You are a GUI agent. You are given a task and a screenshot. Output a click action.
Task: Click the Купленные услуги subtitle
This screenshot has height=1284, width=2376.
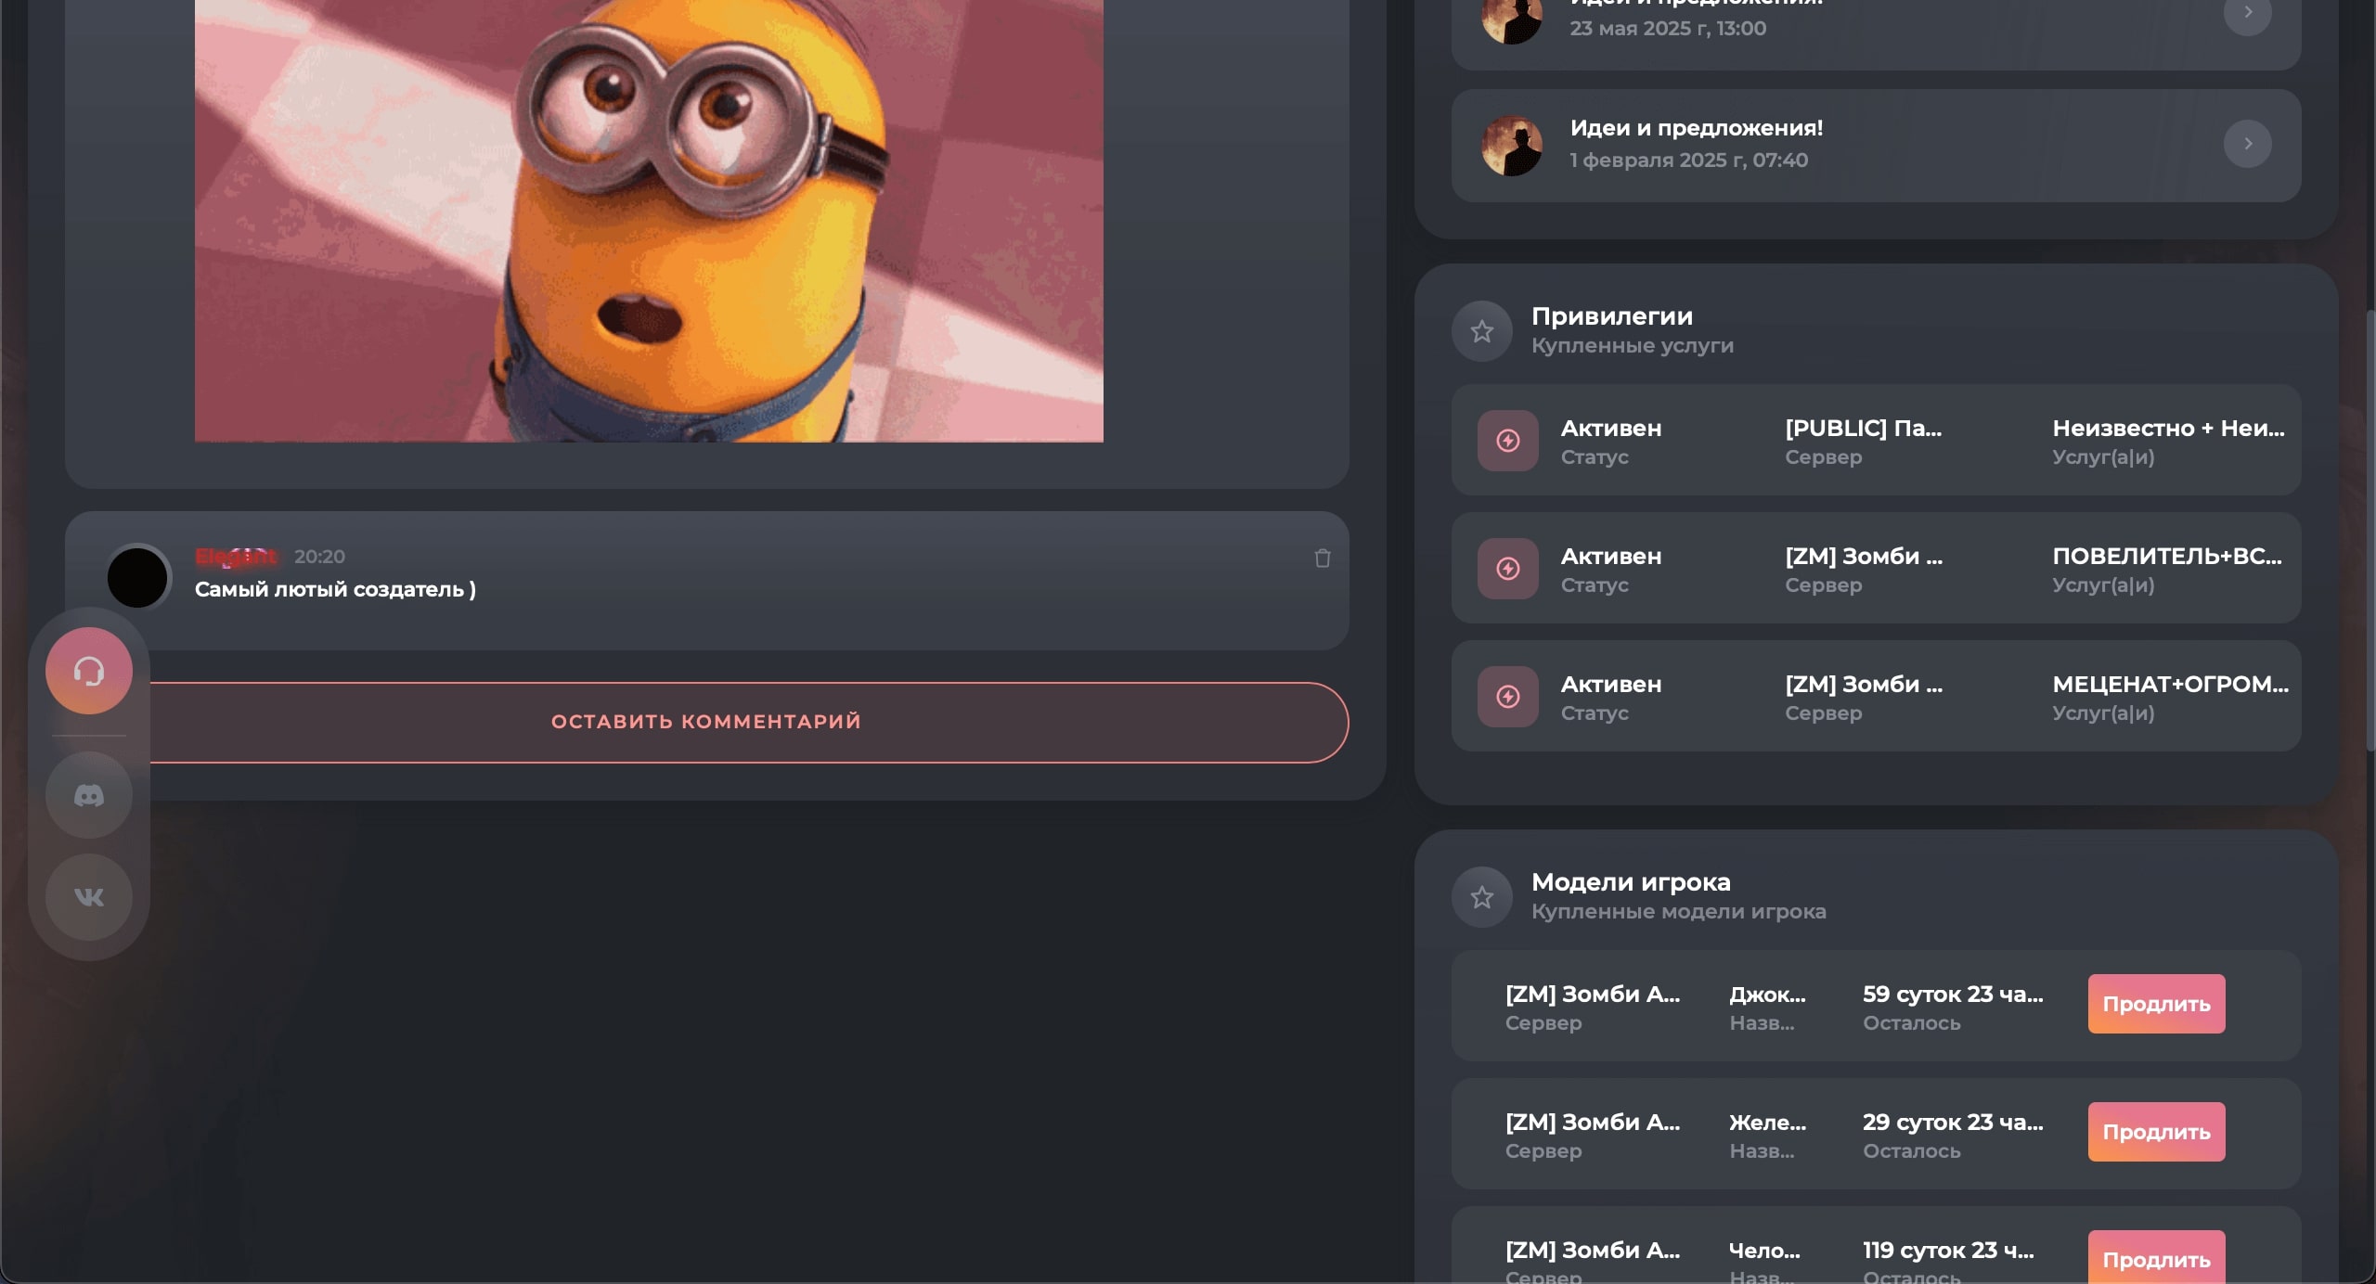[x=1633, y=346]
